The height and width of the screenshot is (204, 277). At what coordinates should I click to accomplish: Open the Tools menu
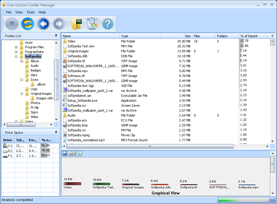click(x=31, y=12)
